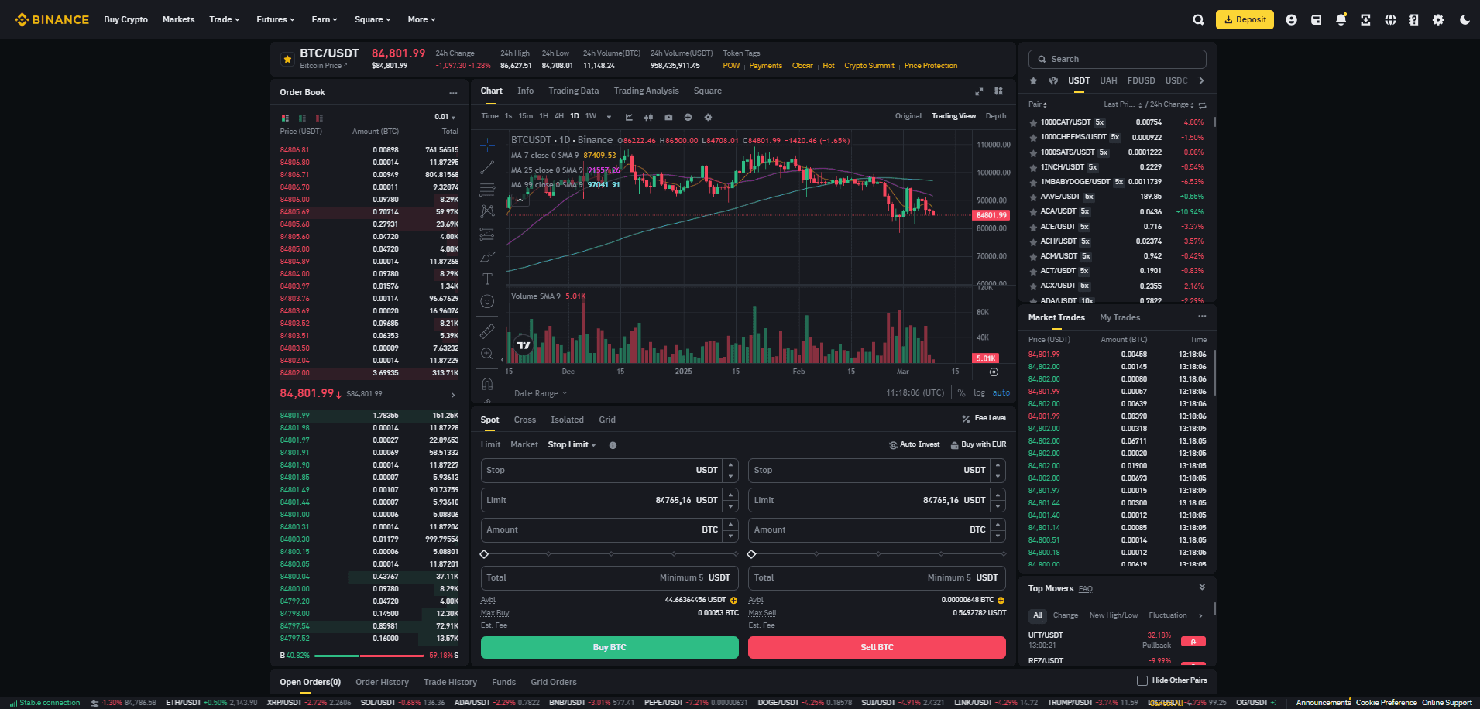
Task: Check the Hide Other Pairs box
Action: coord(1142,680)
